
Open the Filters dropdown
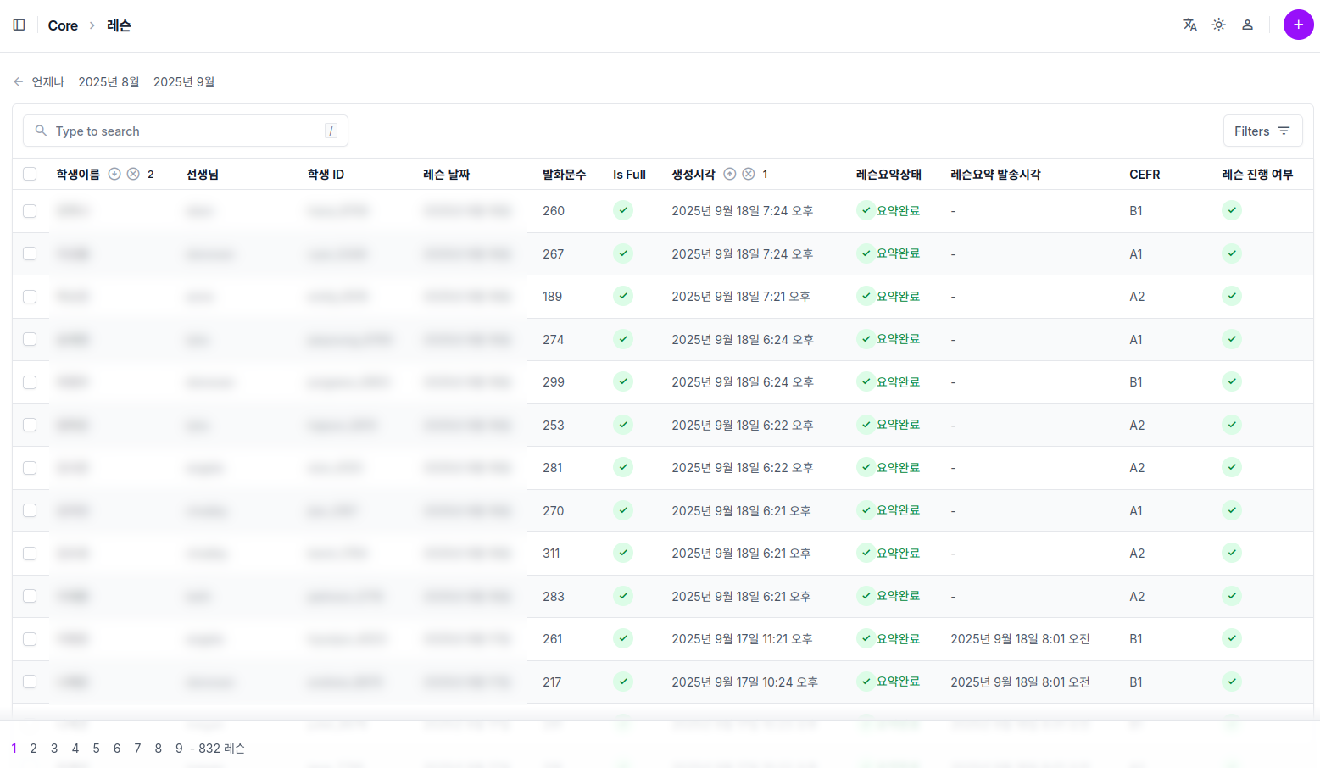[1262, 131]
